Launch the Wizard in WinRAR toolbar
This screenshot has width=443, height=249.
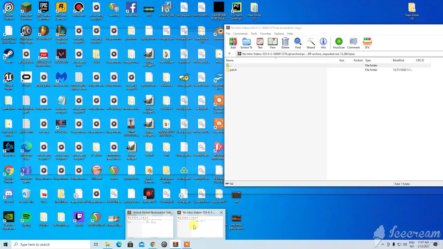pos(311,43)
